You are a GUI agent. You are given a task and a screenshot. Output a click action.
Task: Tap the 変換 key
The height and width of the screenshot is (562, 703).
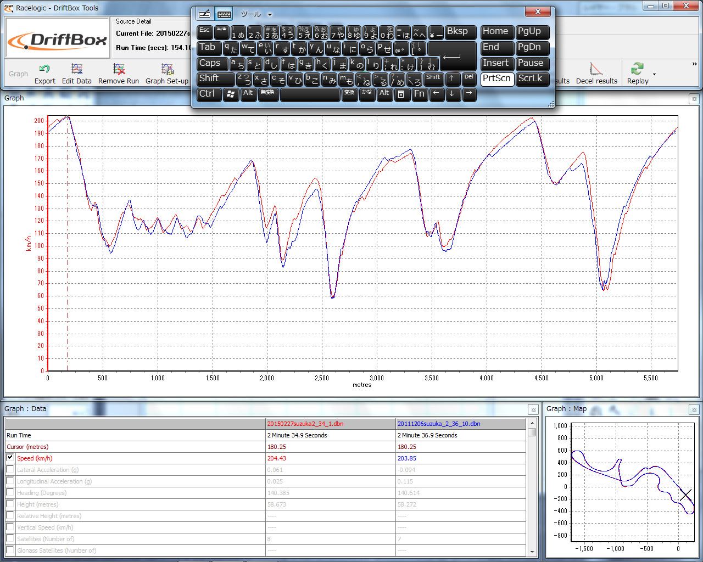pyautogui.click(x=349, y=94)
